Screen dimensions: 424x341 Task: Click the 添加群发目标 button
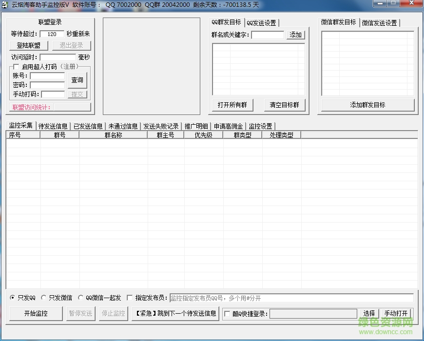click(x=368, y=104)
